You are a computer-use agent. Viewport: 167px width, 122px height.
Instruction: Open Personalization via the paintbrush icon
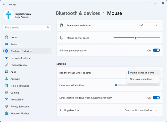pos(6,65)
